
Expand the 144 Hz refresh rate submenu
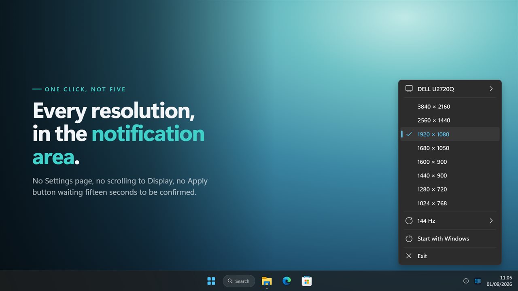click(x=450, y=221)
